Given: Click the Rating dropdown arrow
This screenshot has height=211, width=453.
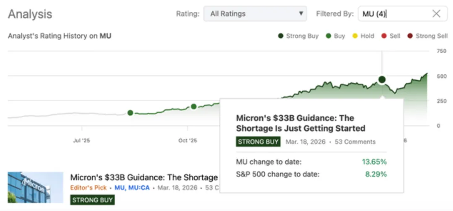Looking at the screenshot, I should [300, 14].
